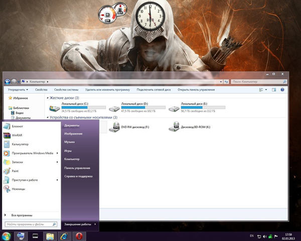Image resolution: width=301 pixels, height=241 pixels.
Task: Click Завершение работы button
Action: click(78, 224)
